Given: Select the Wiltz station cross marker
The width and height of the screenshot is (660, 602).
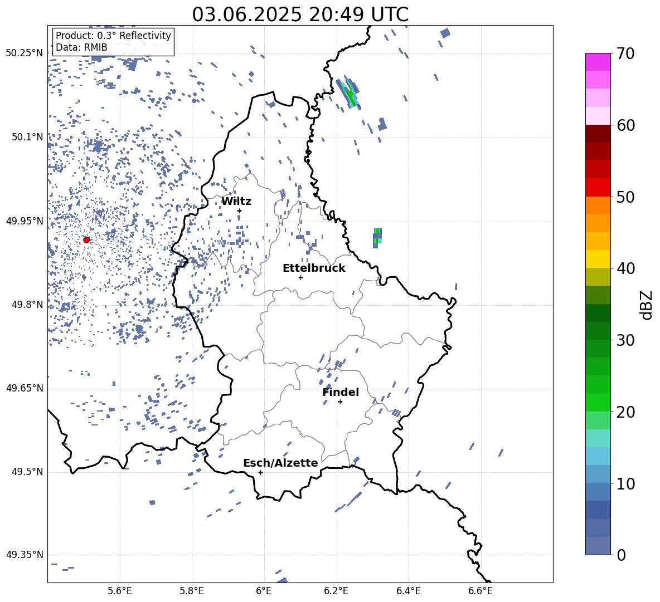Looking at the screenshot, I should 239,211.
